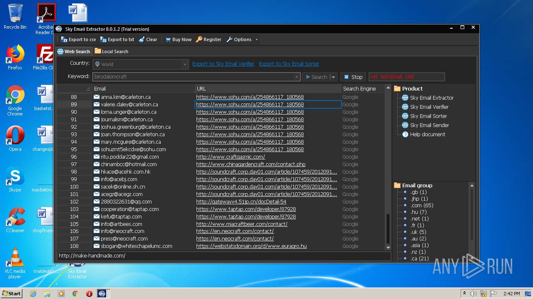Open the Options wrench menu
This screenshot has width=533, height=299.
coord(239,39)
